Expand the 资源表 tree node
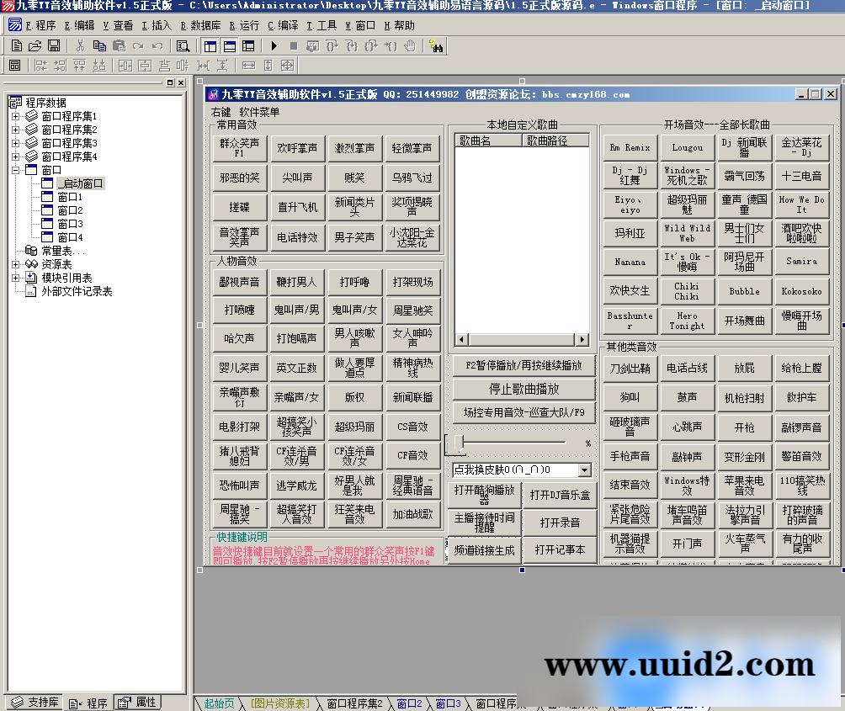Screen dimensions: 845x711 click(x=15, y=264)
